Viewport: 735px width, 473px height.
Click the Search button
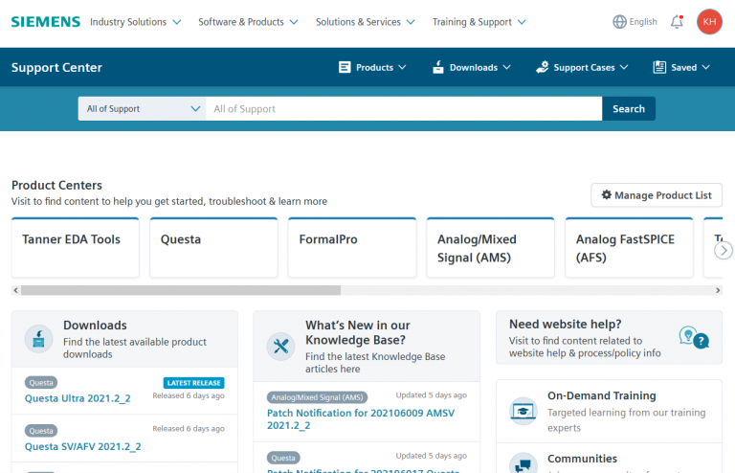click(x=628, y=109)
